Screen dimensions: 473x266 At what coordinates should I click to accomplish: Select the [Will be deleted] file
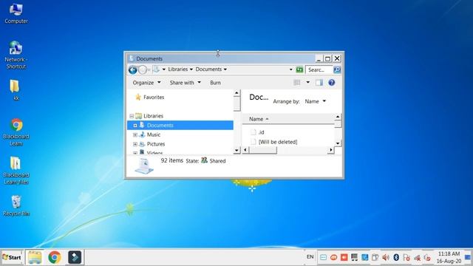[x=278, y=142]
